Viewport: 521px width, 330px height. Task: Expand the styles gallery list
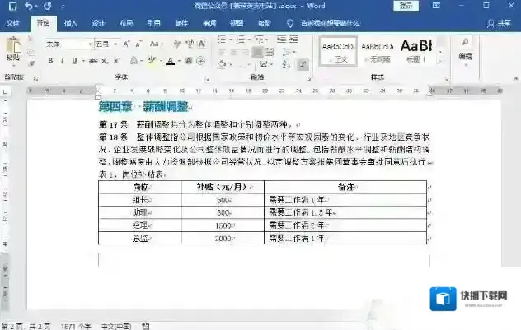pyautogui.click(x=441, y=60)
